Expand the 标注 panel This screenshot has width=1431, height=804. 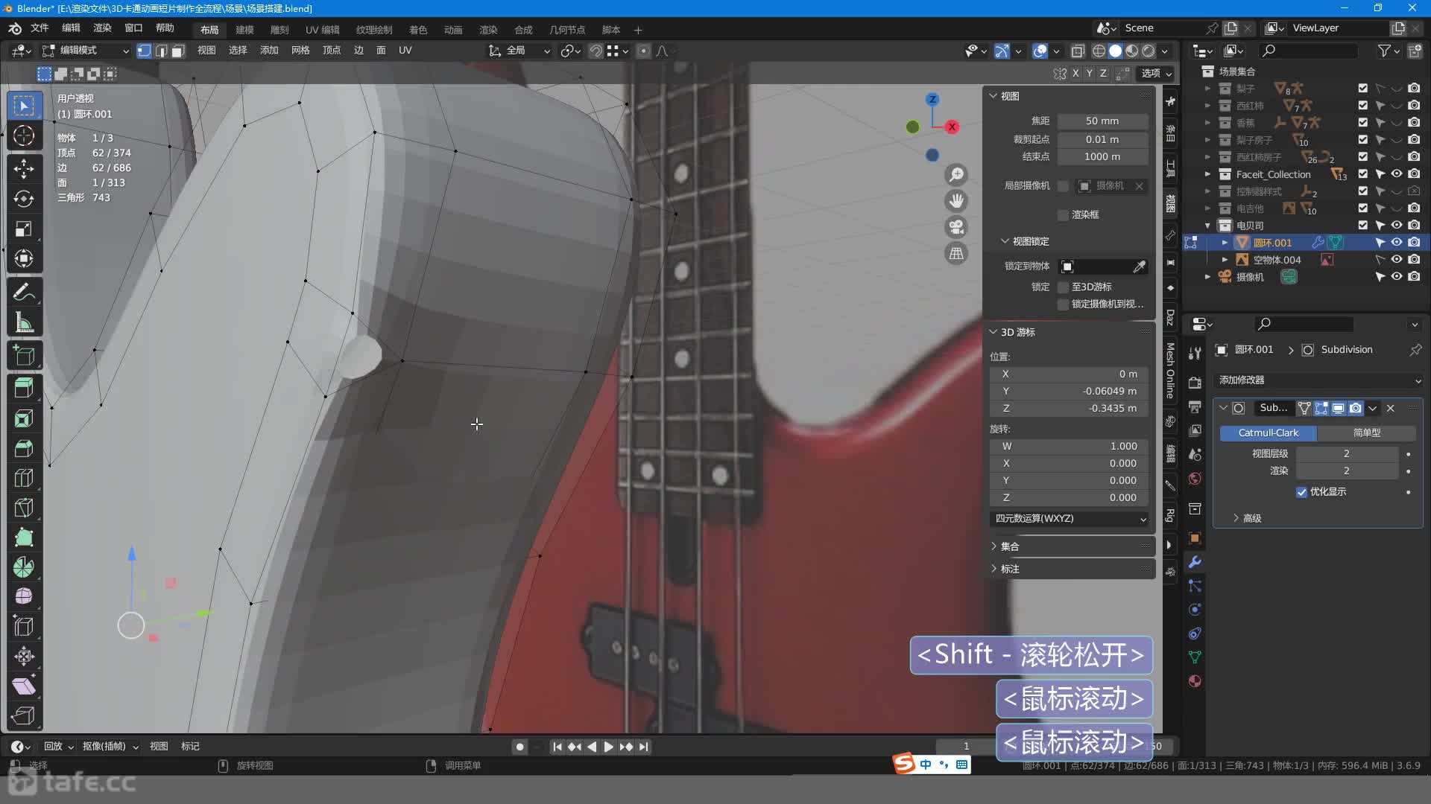pyautogui.click(x=1009, y=569)
